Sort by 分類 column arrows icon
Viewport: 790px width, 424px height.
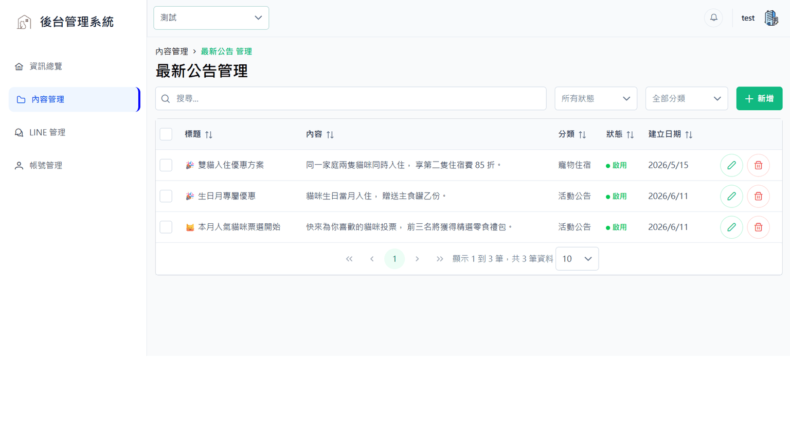coord(582,135)
